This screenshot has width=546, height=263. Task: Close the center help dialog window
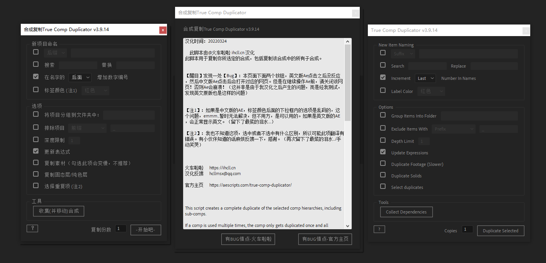356,13
